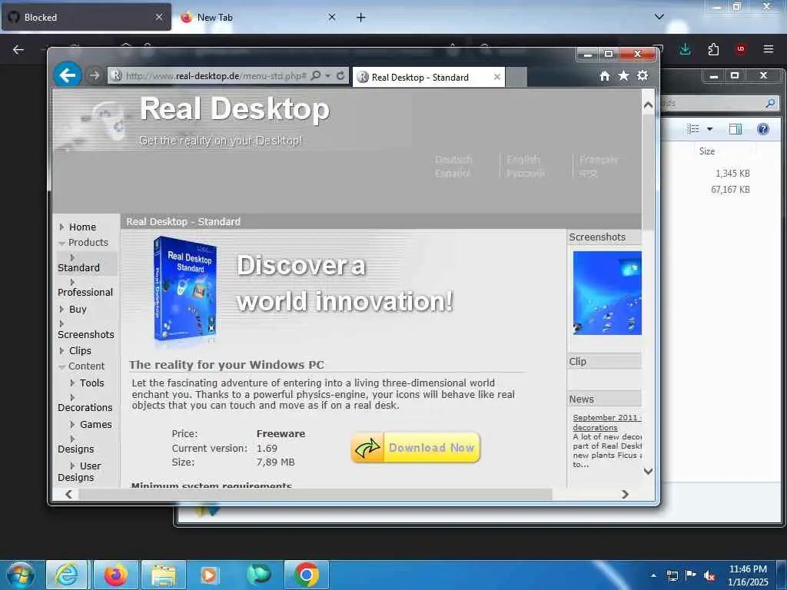Collapse the Products section in sidebar

point(88,242)
